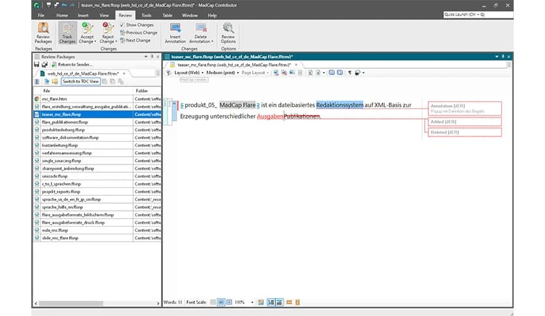Close the web_hd_ce_zf_de_MadCap Flare.fltrev tab
Image resolution: width=545 pixels, height=316 pixels.
(124, 73)
